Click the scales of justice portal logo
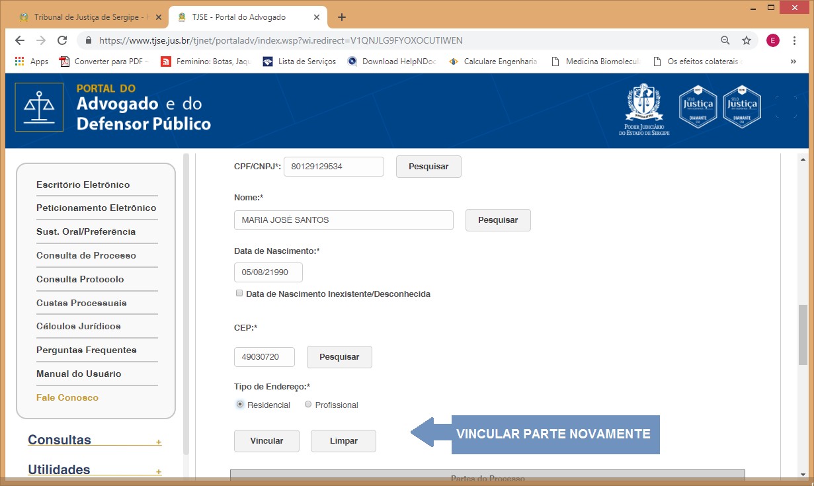 coord(39,107)
